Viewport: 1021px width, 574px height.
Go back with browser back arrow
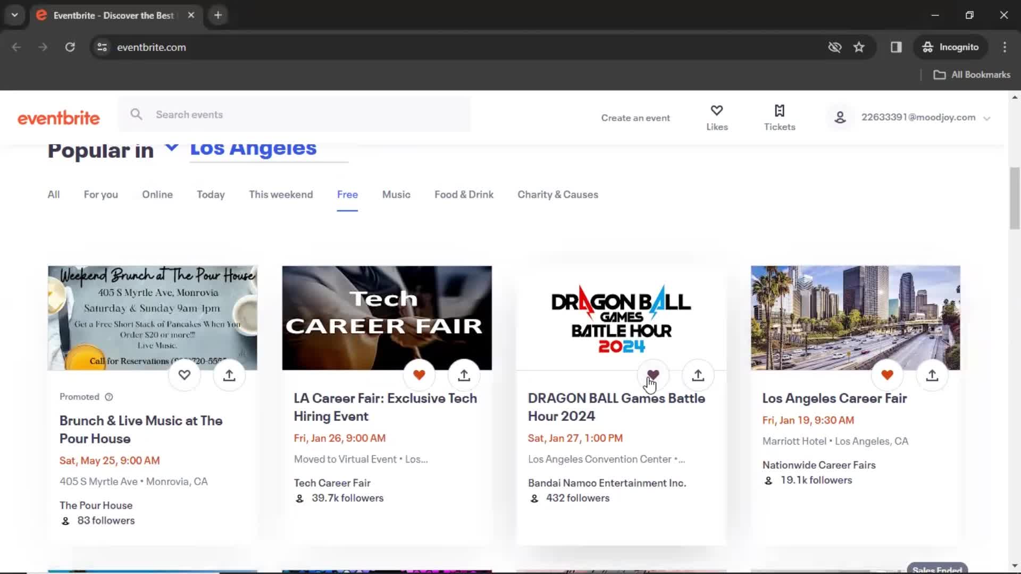[16, 47]
